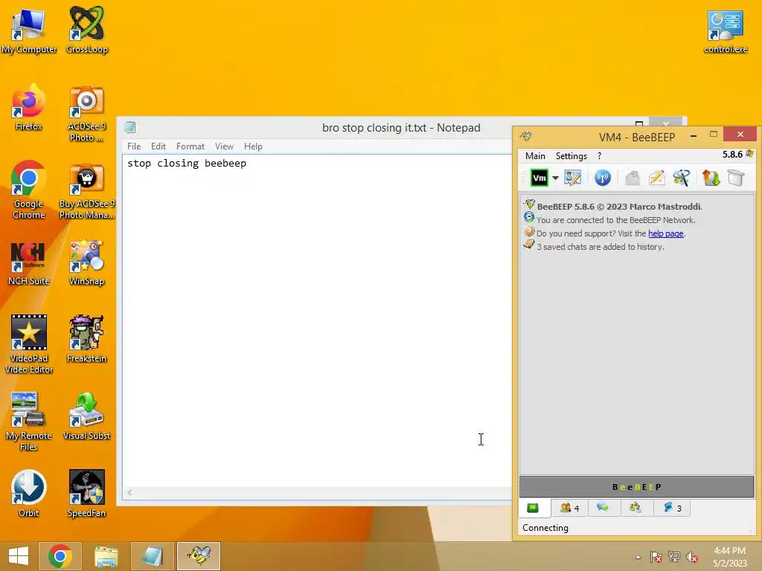Open the Format menu in Notepad
The width and height of the screenshot is (762, 571).
190,146
